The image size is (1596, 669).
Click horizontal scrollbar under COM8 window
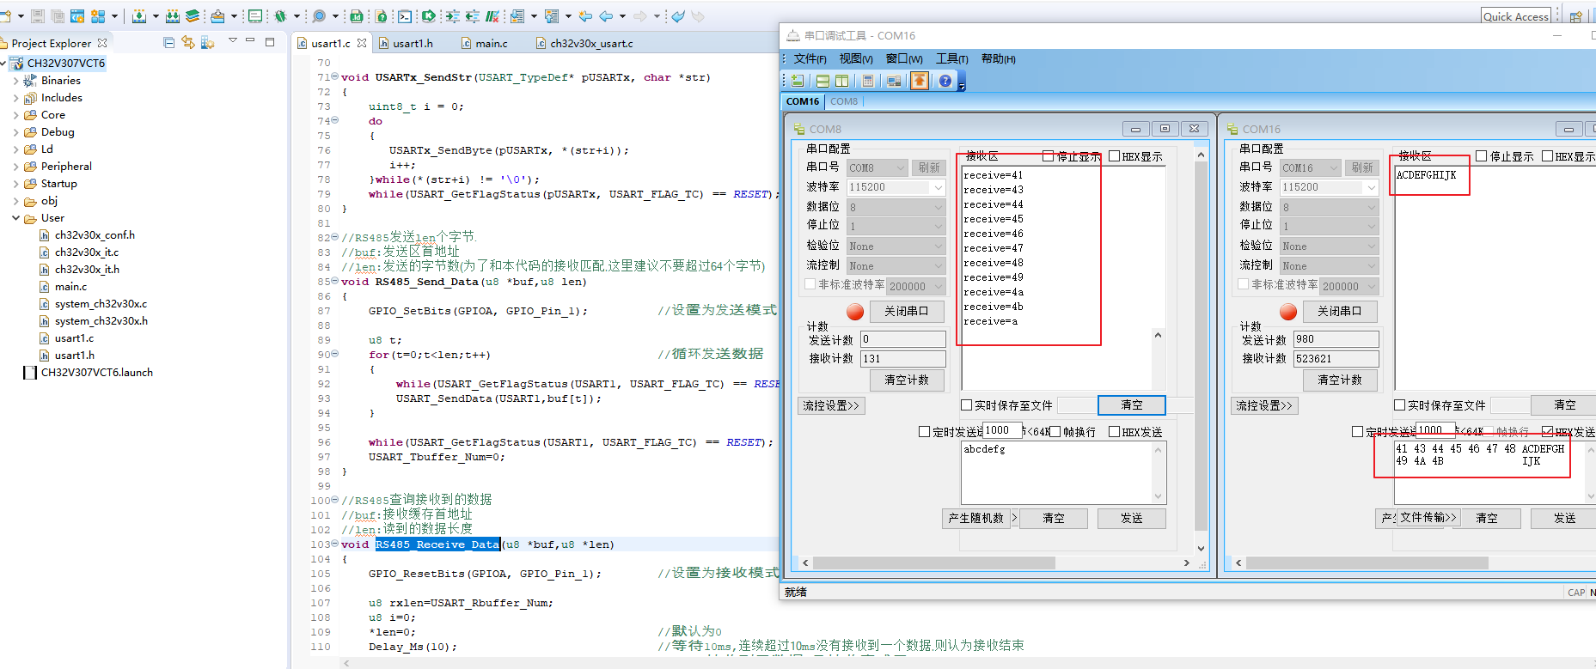pyautogui.click(x=934, y=563)
